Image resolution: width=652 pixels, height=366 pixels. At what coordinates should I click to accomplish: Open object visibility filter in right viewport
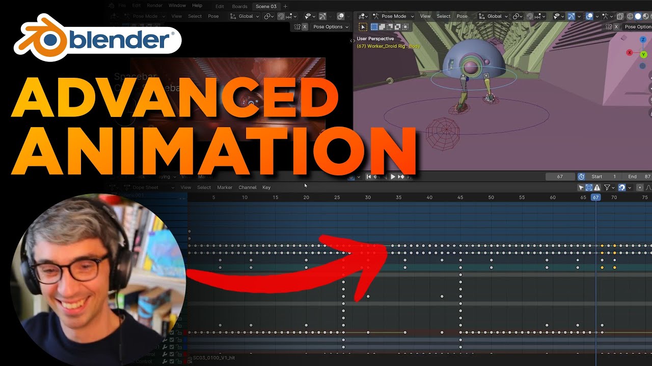560,16
